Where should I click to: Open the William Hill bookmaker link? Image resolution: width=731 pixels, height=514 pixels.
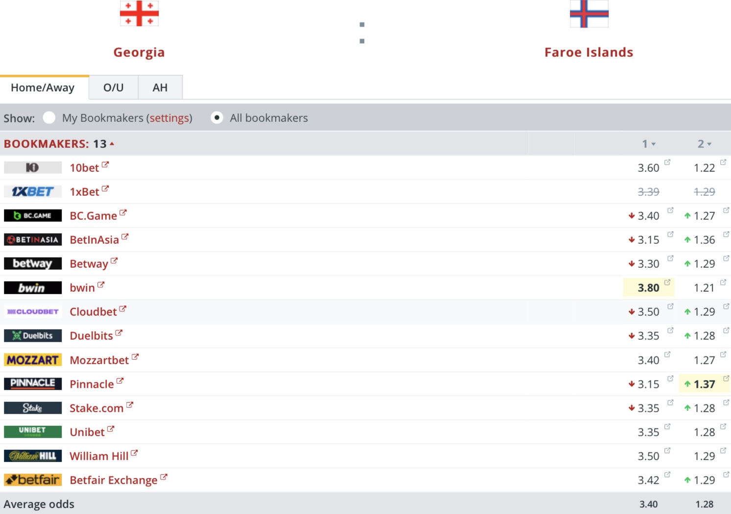(x=99, y=456)
